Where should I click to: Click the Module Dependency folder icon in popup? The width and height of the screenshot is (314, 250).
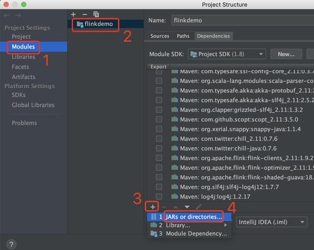(154, 233)
